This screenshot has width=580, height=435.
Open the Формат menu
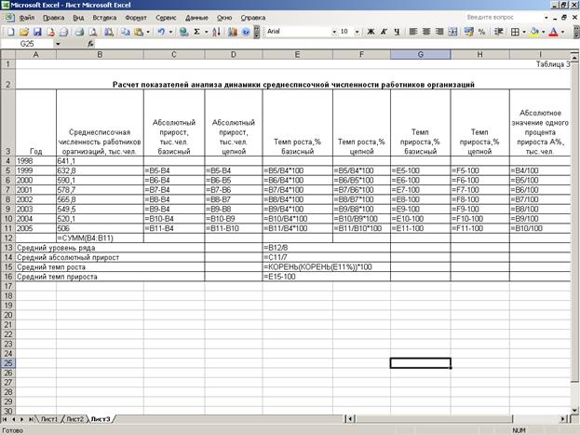(136, 18)
